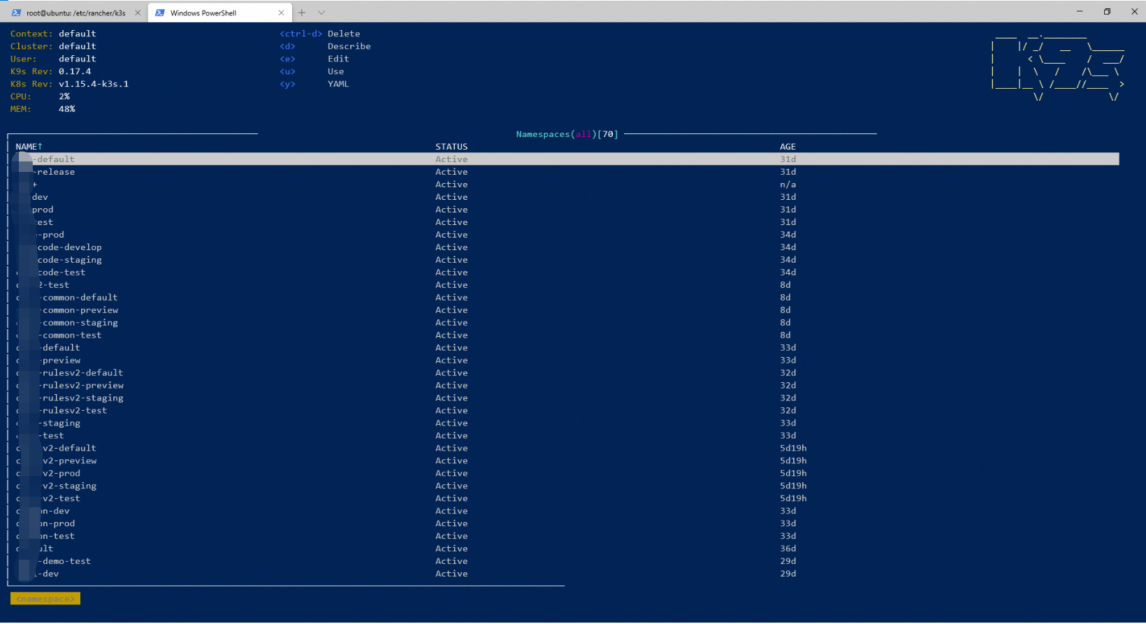1146x624 pixels.
Task: Select the -common-staging namespace row
Action: pyautogui.click(x=566, y=323)
